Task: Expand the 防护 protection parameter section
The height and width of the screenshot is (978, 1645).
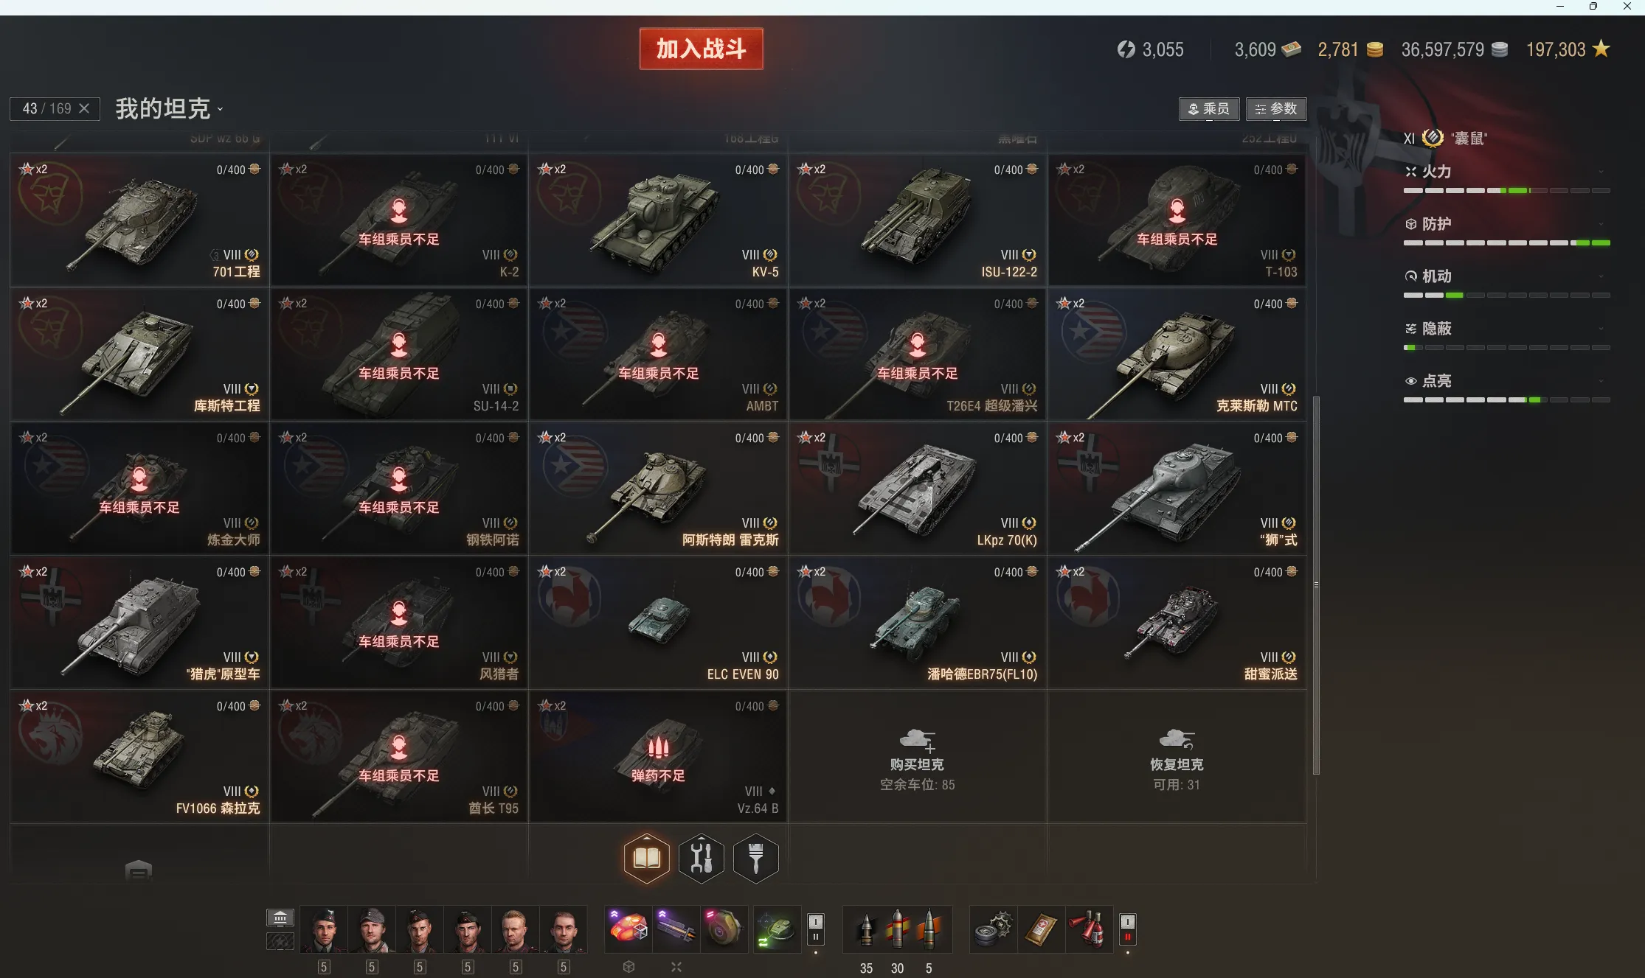Action: [x=1506, y=224]
